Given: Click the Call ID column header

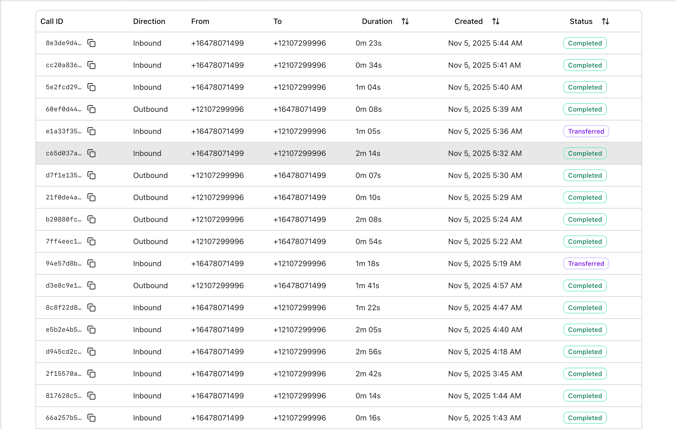Looking at the screenshot, I should pyautogui.click(x=52, y=21).
